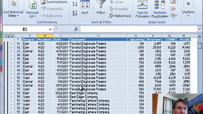Sort Z to A descending

click(75, 13)
